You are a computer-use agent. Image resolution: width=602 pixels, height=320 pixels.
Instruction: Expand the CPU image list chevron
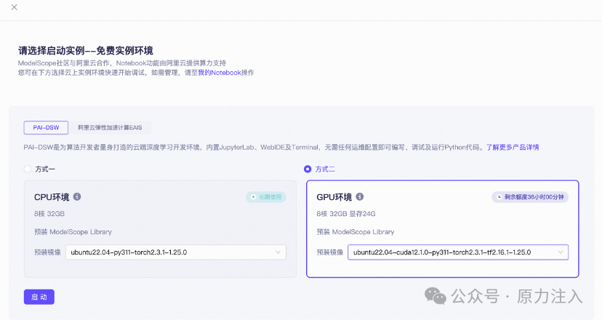(x=278, y=252)
